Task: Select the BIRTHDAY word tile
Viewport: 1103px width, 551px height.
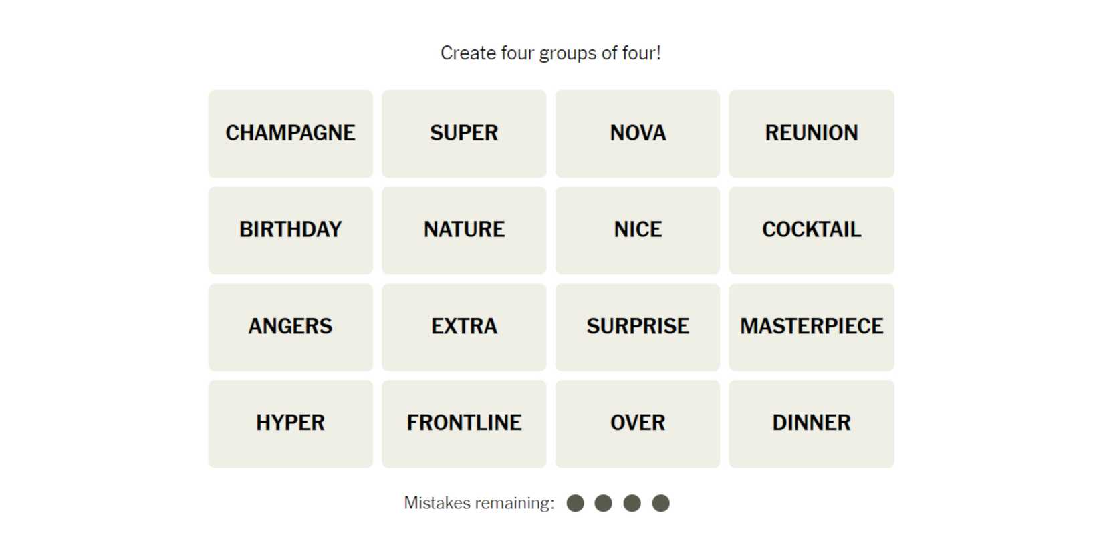Action: click(290, 230)
